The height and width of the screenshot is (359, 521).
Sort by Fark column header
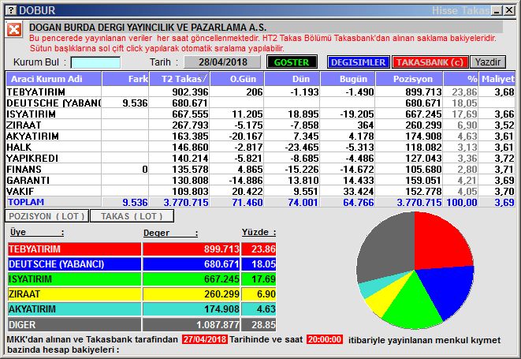coord(125,79)
